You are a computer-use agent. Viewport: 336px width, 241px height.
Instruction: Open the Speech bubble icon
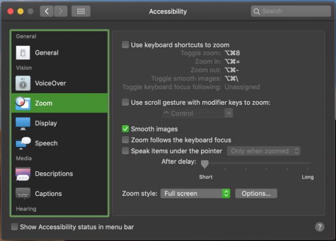click(23, 143)
